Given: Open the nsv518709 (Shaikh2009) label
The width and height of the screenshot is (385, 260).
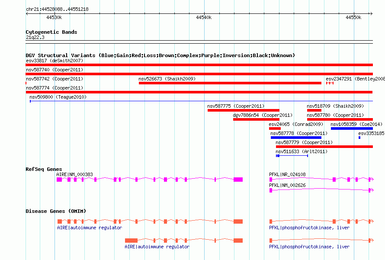Looking at the screenshot, I should (x=335, y=106).
